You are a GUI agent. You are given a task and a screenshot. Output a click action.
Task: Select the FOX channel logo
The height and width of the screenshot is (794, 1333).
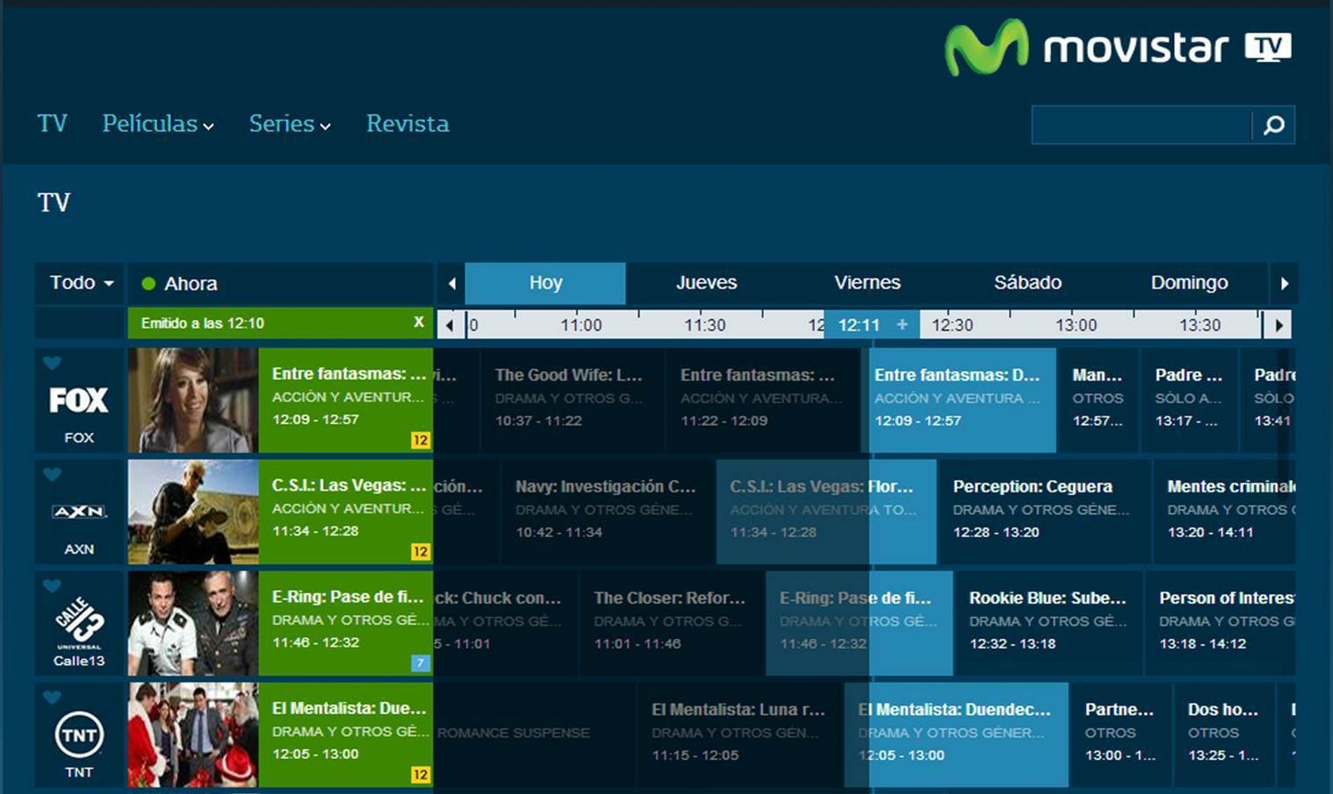[78, 400]
